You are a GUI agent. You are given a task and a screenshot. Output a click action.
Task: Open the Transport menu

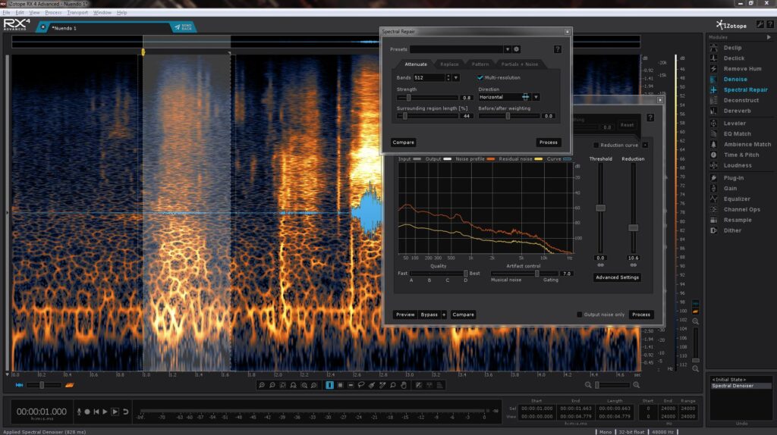pos(77,13)
